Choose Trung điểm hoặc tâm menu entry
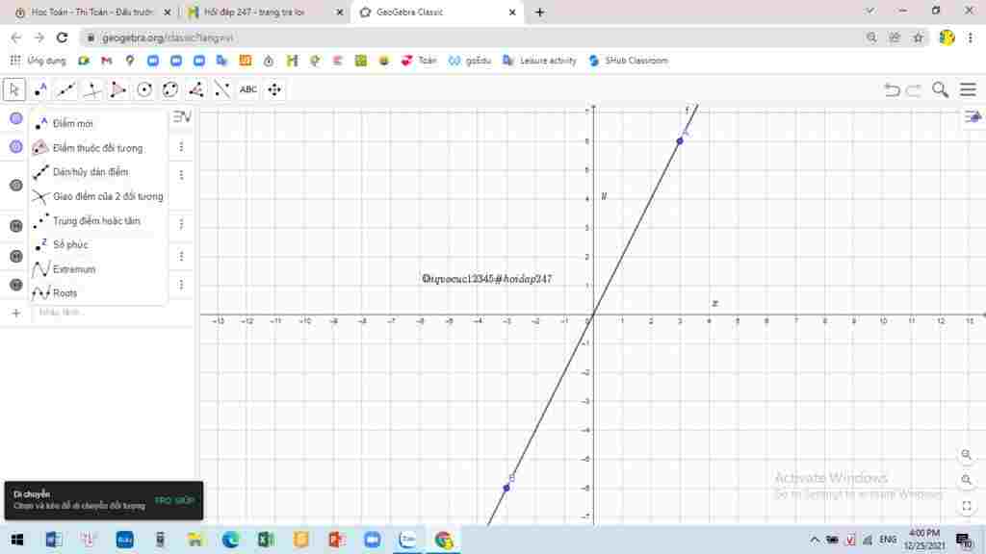This screenshot has height=554, width=986. 98,221
